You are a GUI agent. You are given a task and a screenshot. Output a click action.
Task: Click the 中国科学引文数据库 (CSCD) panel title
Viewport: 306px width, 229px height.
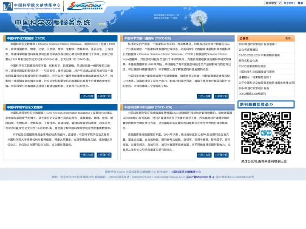pyautogui.click(x=26, y=38)
